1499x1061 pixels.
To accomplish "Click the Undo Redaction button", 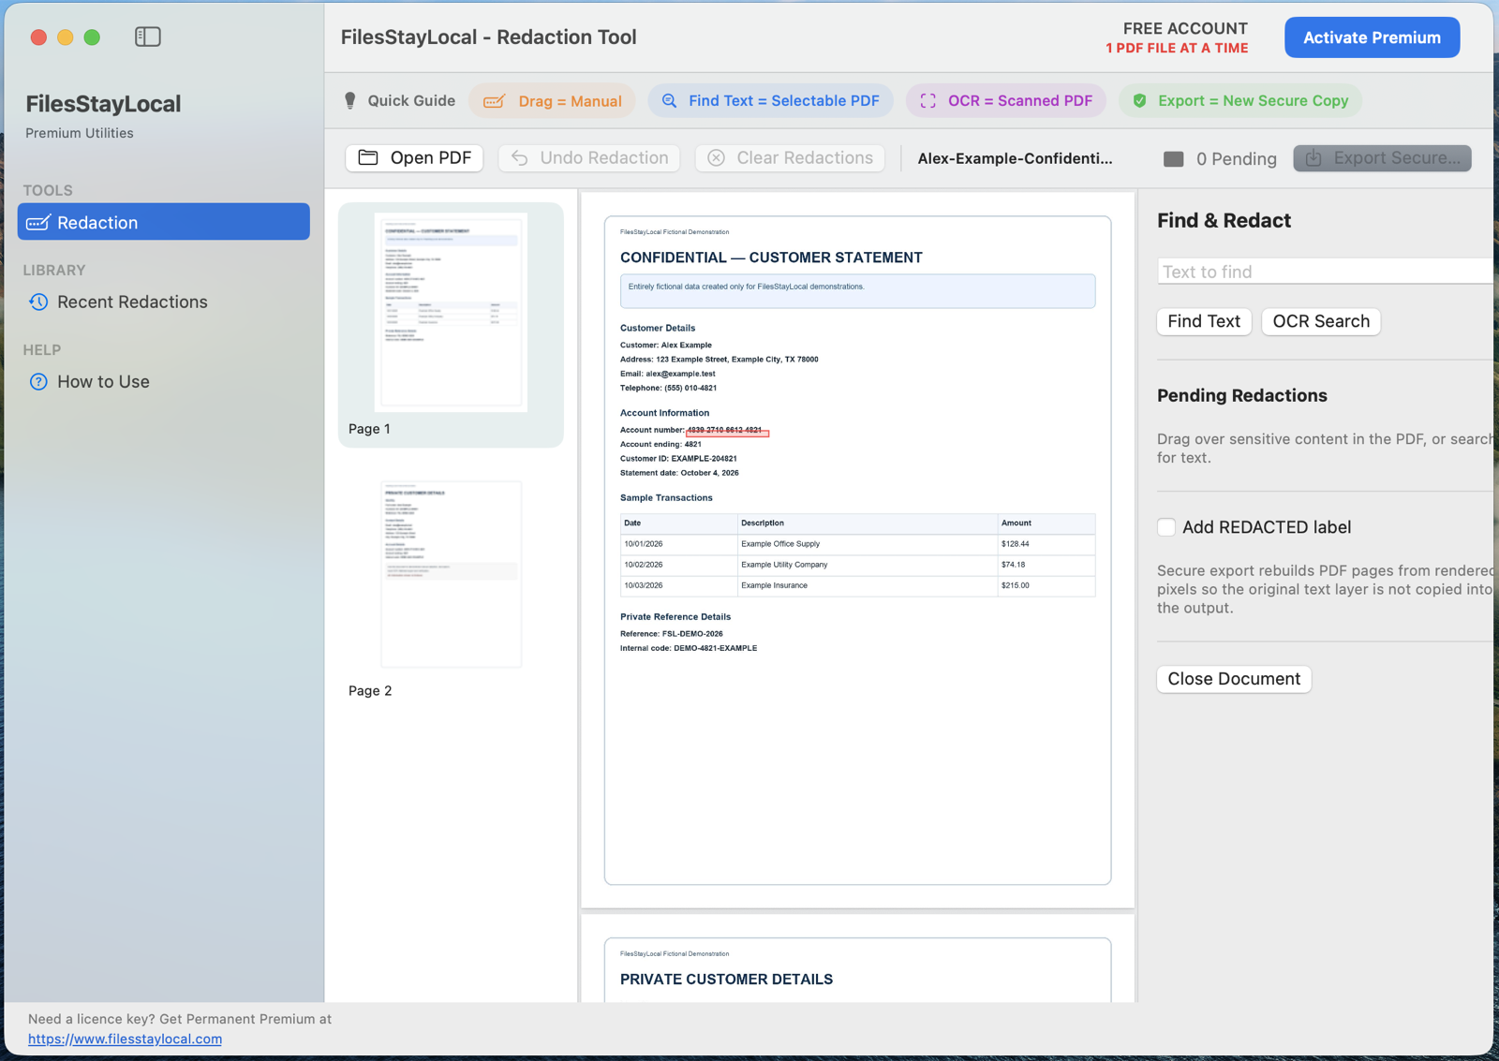I will point(589,157).
